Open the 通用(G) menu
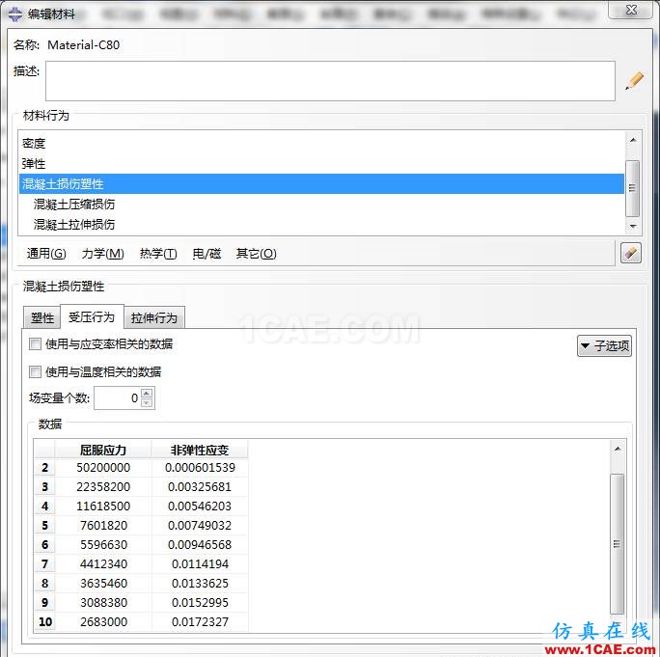The image size is (660, 657). (x=46, y=254)
